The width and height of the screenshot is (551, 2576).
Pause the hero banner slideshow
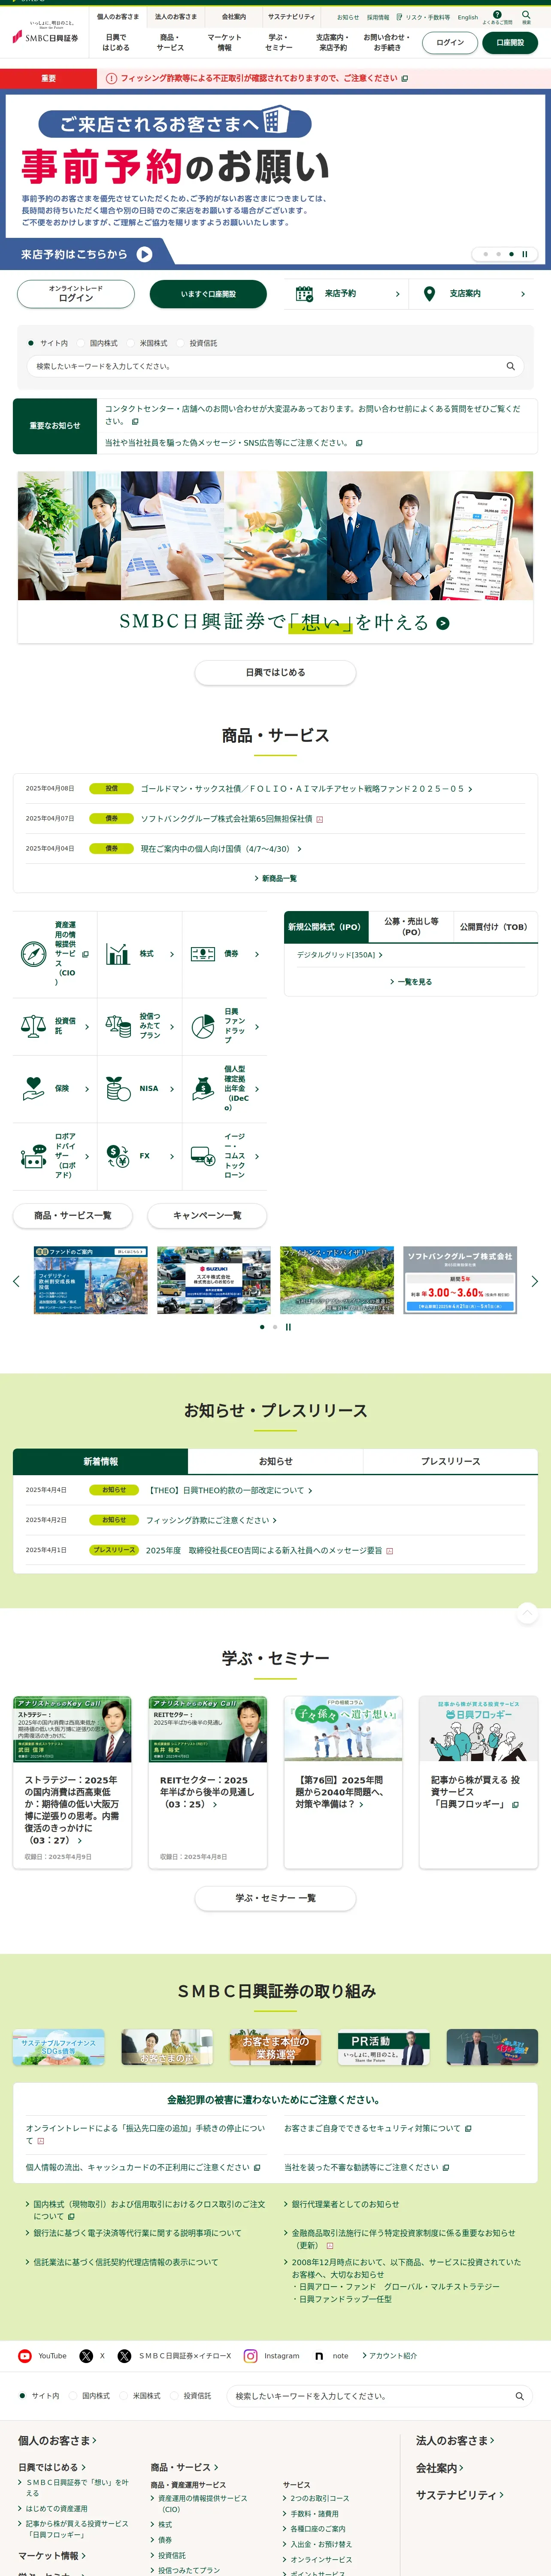point(524,254)
